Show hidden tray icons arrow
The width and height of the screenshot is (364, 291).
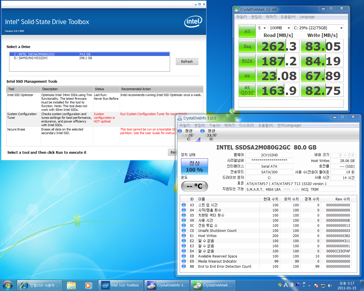[309, 285]
